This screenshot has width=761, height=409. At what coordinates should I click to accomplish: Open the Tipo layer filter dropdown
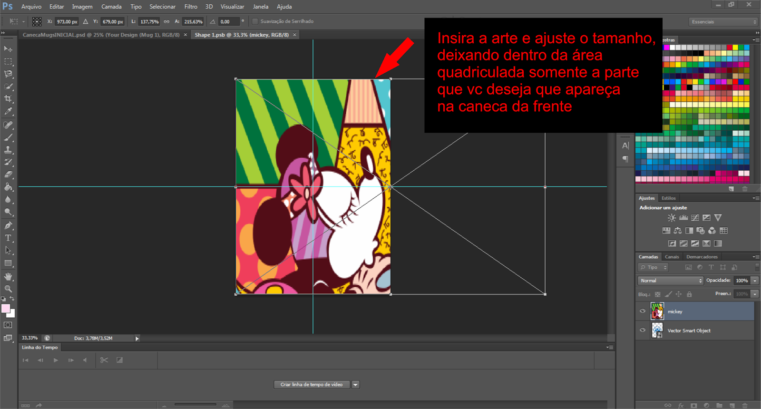click(x=653, y=267)
